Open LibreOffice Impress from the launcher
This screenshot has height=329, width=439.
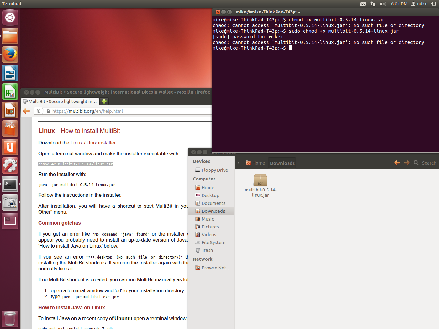tap(10, 110)
